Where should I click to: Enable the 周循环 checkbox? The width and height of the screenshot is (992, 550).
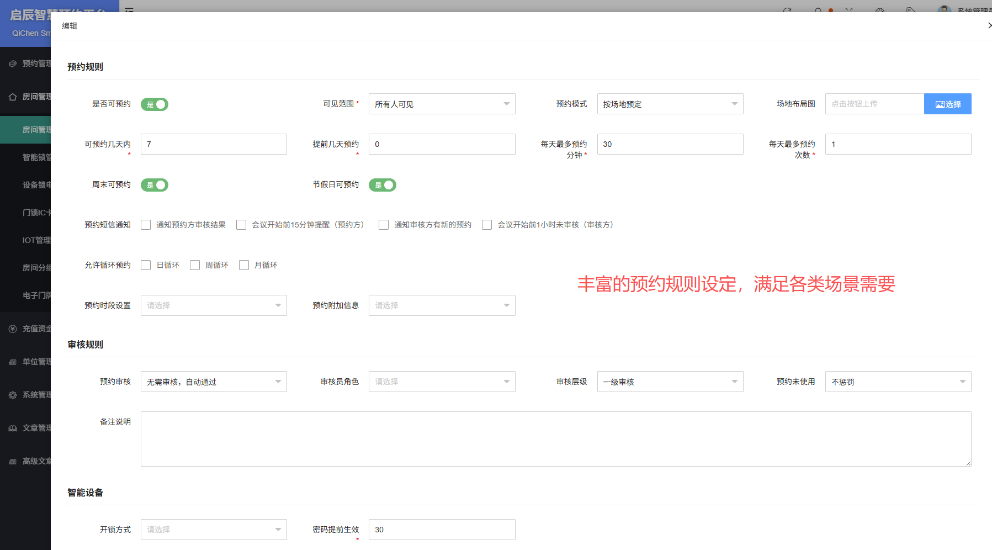pos(195,265)
